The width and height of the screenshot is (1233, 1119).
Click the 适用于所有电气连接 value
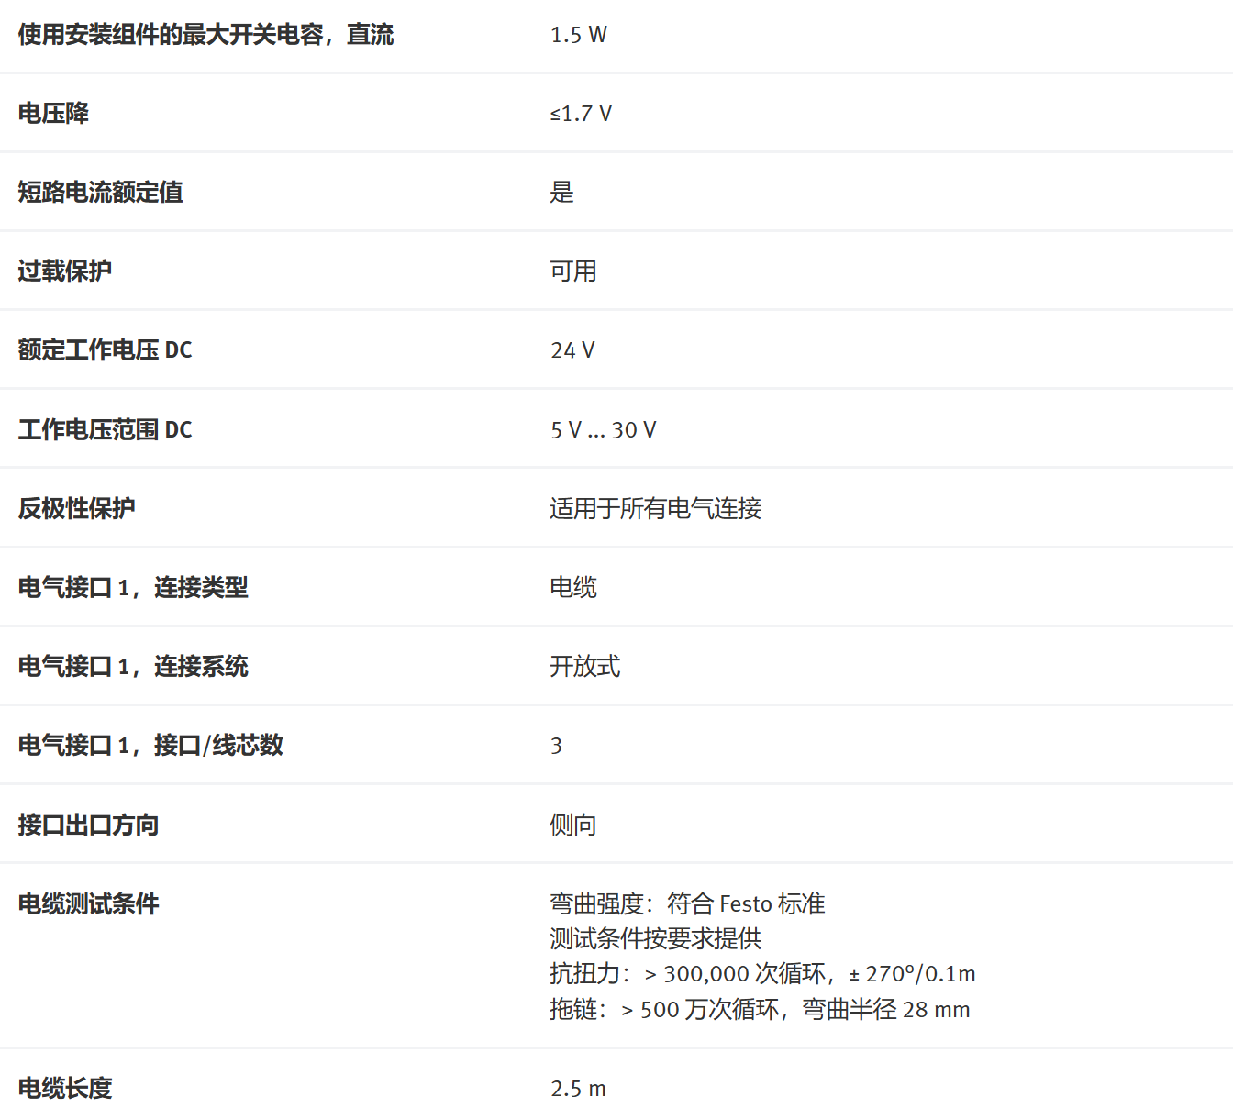pos(655,509)
